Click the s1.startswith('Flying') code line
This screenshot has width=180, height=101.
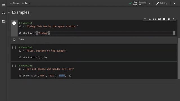pos(34,33)
